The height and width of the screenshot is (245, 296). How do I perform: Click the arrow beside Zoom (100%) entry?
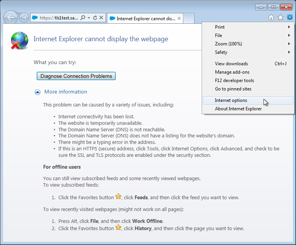pyautogui.click(x=289, y=44)
